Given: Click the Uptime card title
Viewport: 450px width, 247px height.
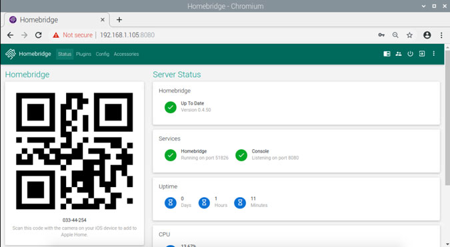Looking at the screenshot, I should coord(168,186).
